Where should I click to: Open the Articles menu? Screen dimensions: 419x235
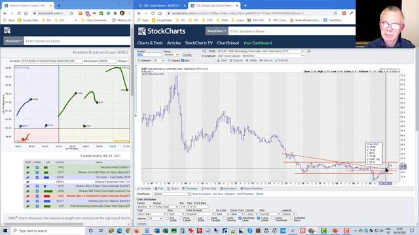click(x=174, y=43)
